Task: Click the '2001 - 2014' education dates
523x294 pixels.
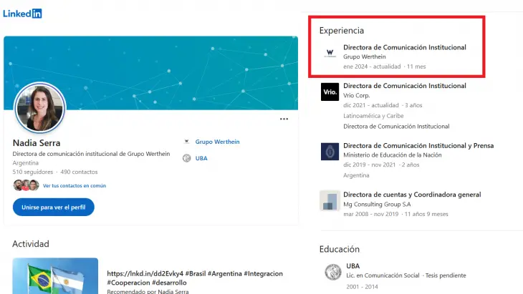Action: point(363,287)
